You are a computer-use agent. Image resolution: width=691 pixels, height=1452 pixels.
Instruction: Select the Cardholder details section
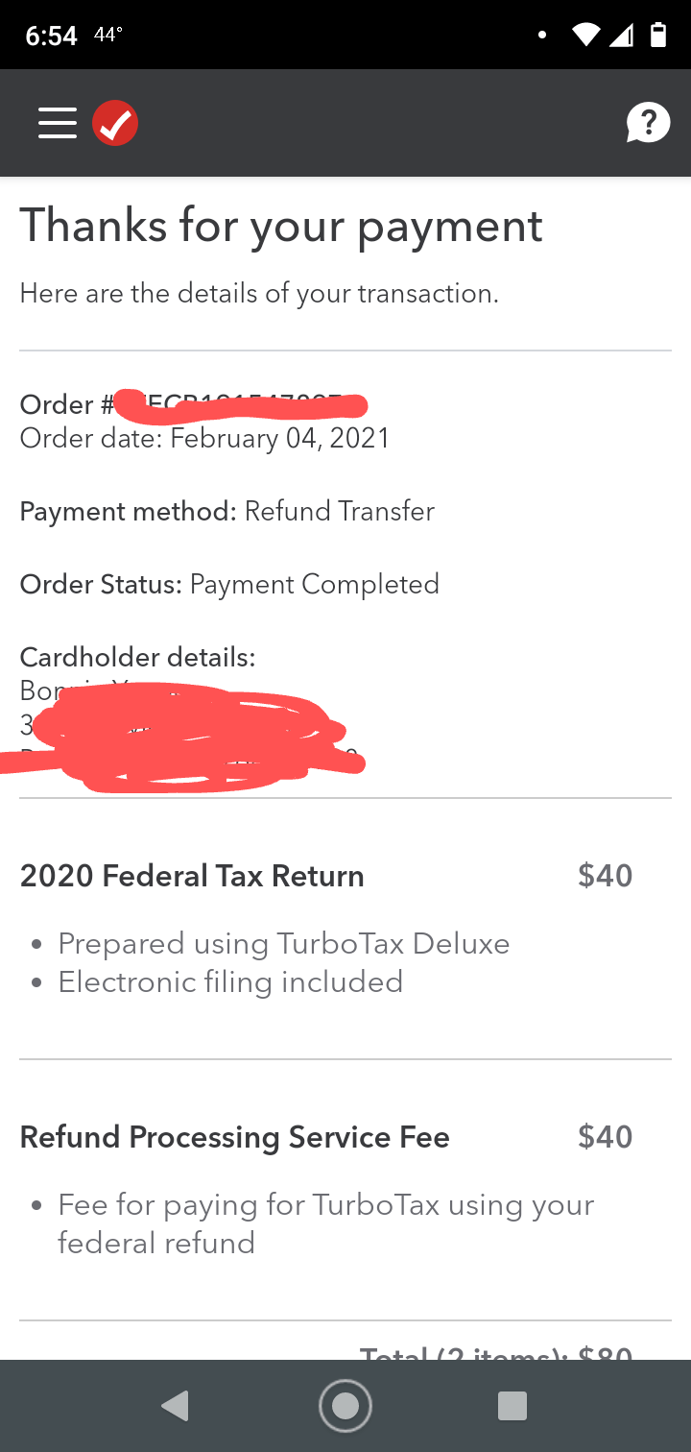point(137,657)
